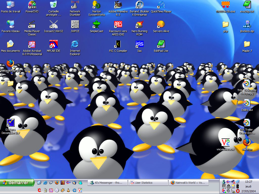
Task: Select the pcwh folder on the desktop
Action: [11, 83]
